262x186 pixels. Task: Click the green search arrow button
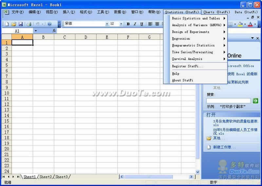click(x=255, y=101)
